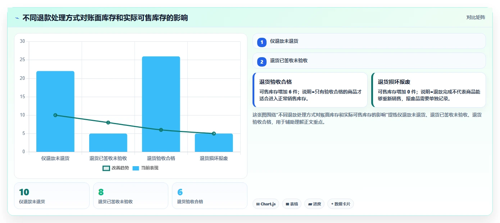Image resolution: width=500 pixels, height=223 pixels.
Task: Click the 当前表现 blue legend swatch
Action: pos(136,168)
